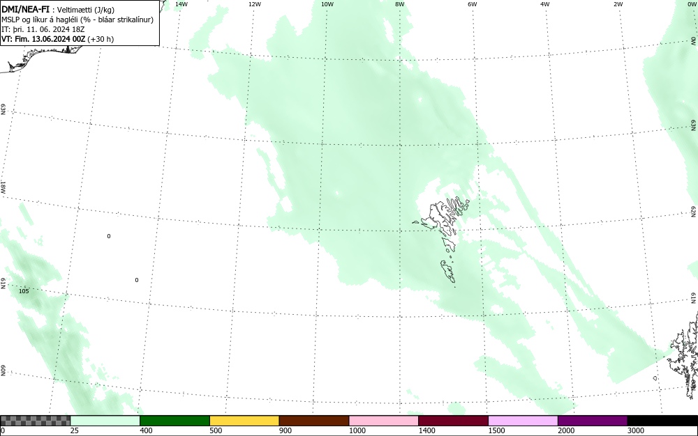Click the dark green 400–500 legend swatch
698x436 pixels.
pos(174,421)
